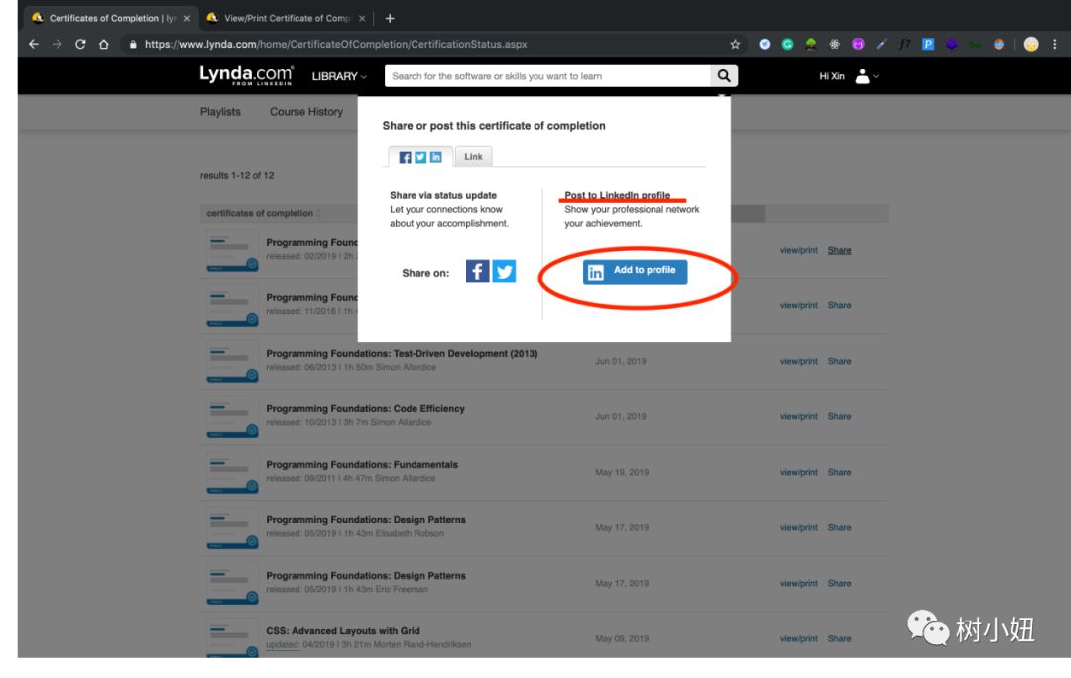Close the Certificates of Completion tab
The width and height of the screenshot is (1071, 678).
pos(187,19)
